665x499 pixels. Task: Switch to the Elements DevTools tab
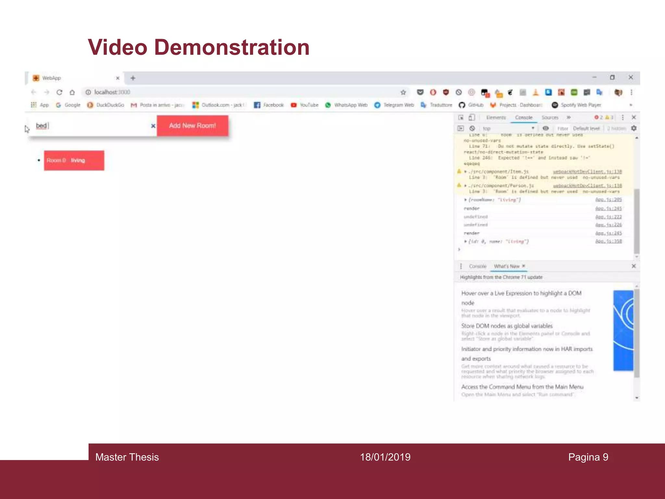(x=496, y=118)
